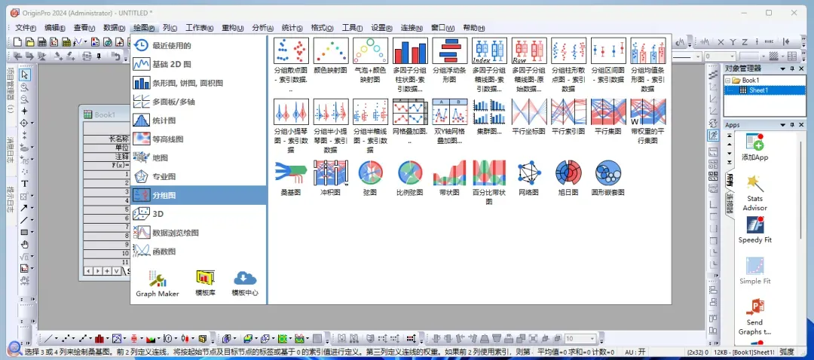Open the 统计 menu
This screenshot has height=360, width=814.
click(292, 28)
